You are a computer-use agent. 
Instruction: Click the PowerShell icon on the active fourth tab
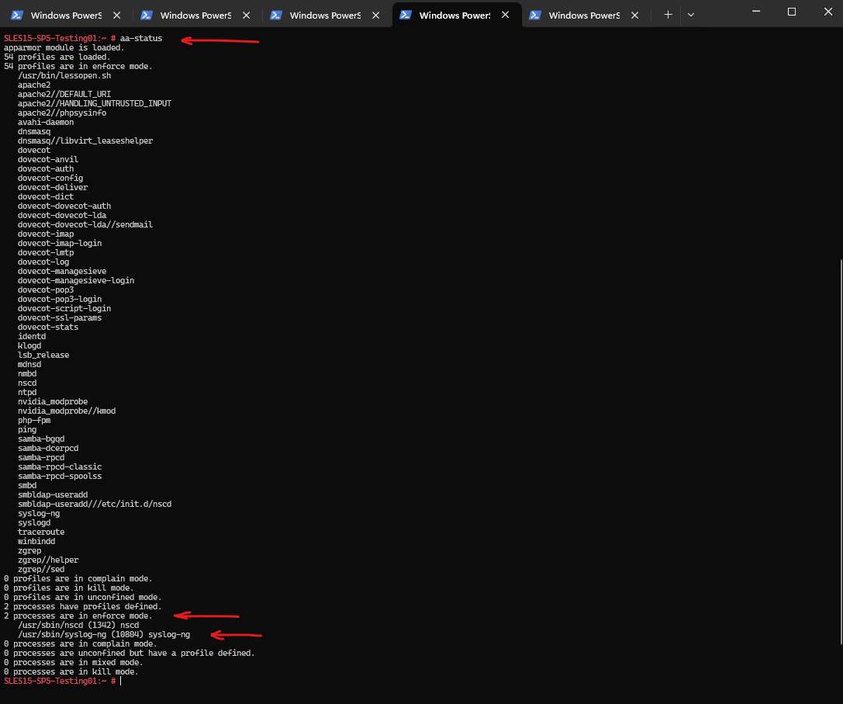coord(406,15)
